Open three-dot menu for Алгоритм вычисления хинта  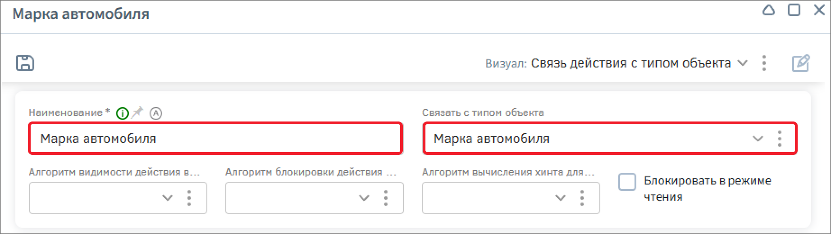[582, 198]
